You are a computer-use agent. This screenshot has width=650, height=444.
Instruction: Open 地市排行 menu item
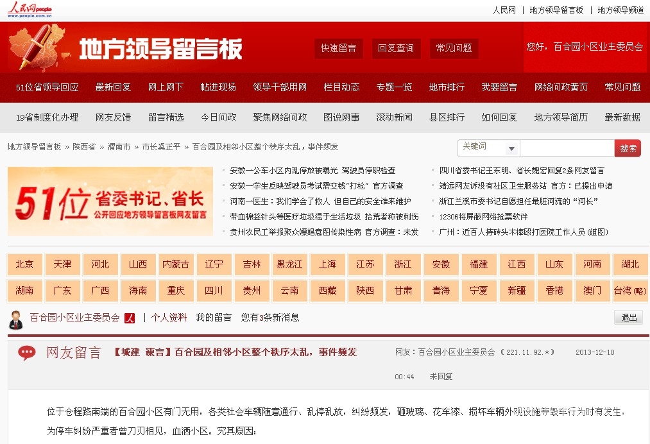click(x=447, y=87)
